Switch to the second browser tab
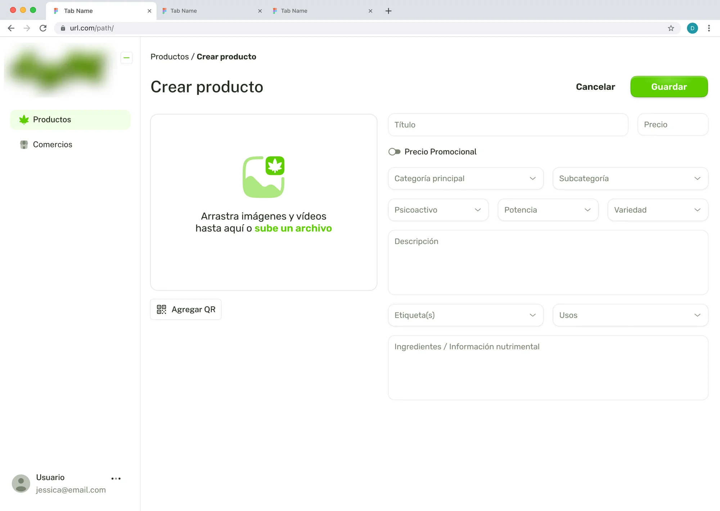Screen dimensions: 720x511 click(x=212, y=11)
